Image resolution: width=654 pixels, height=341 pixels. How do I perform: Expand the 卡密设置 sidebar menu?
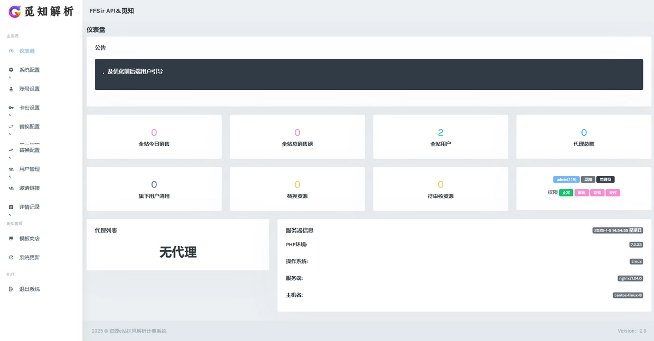click(29, 108)
